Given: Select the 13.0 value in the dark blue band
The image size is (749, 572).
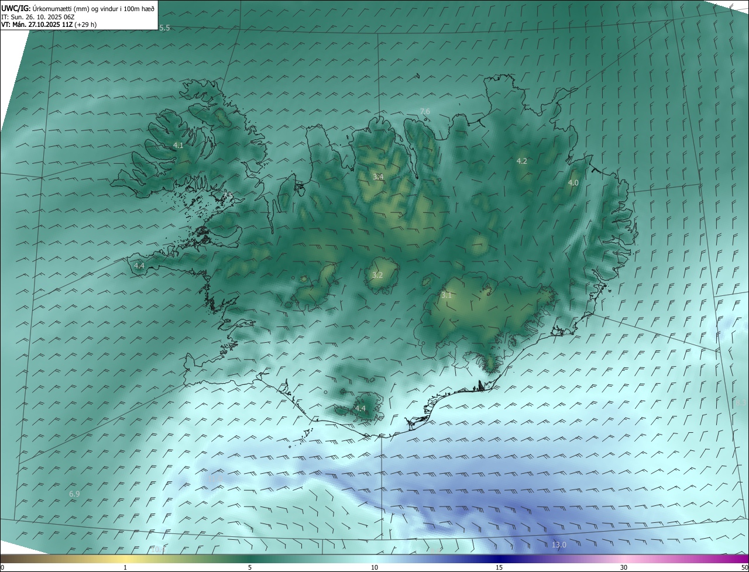Looking at the screenshot, I should pos(559,545).
